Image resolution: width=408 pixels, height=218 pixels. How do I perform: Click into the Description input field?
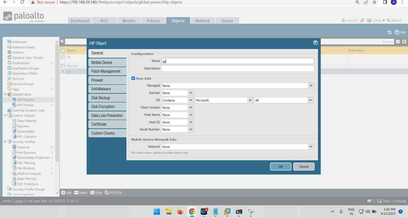[237, 69]
